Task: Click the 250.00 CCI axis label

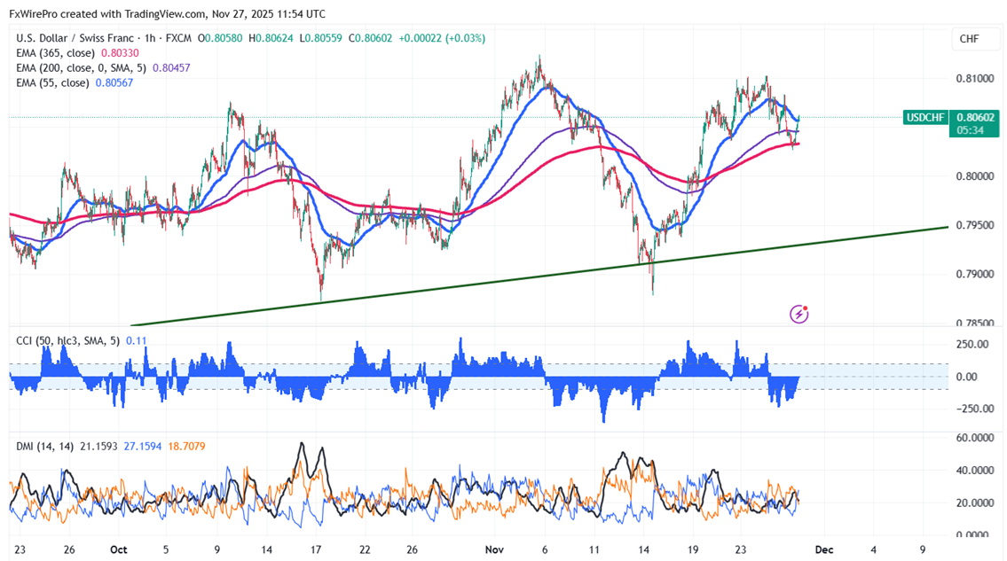Action: [972, 345]
